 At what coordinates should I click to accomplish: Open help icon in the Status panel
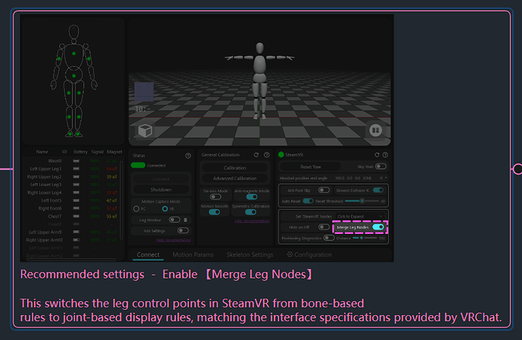pos(188,155)
